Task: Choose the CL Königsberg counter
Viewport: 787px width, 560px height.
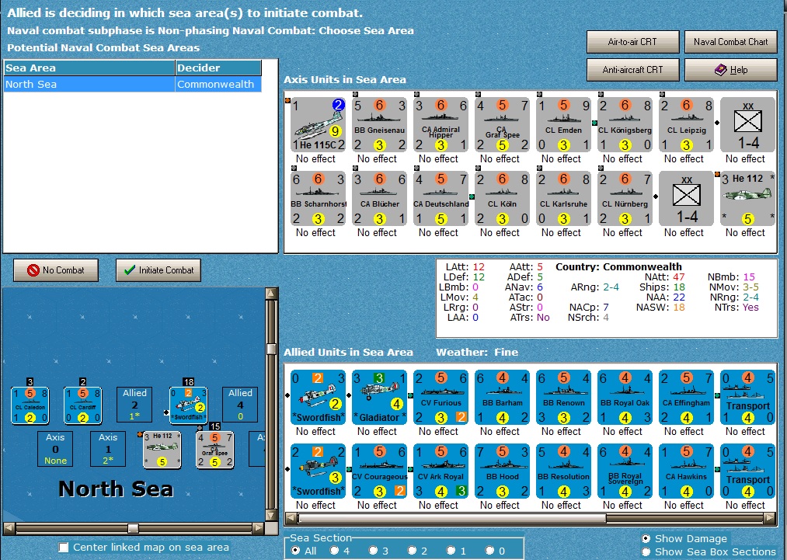Action: click(x=625, y=124)
